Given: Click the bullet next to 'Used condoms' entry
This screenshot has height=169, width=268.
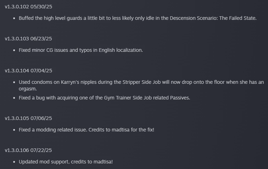Looking at the screenshot, I should click(x=14, y=82).
